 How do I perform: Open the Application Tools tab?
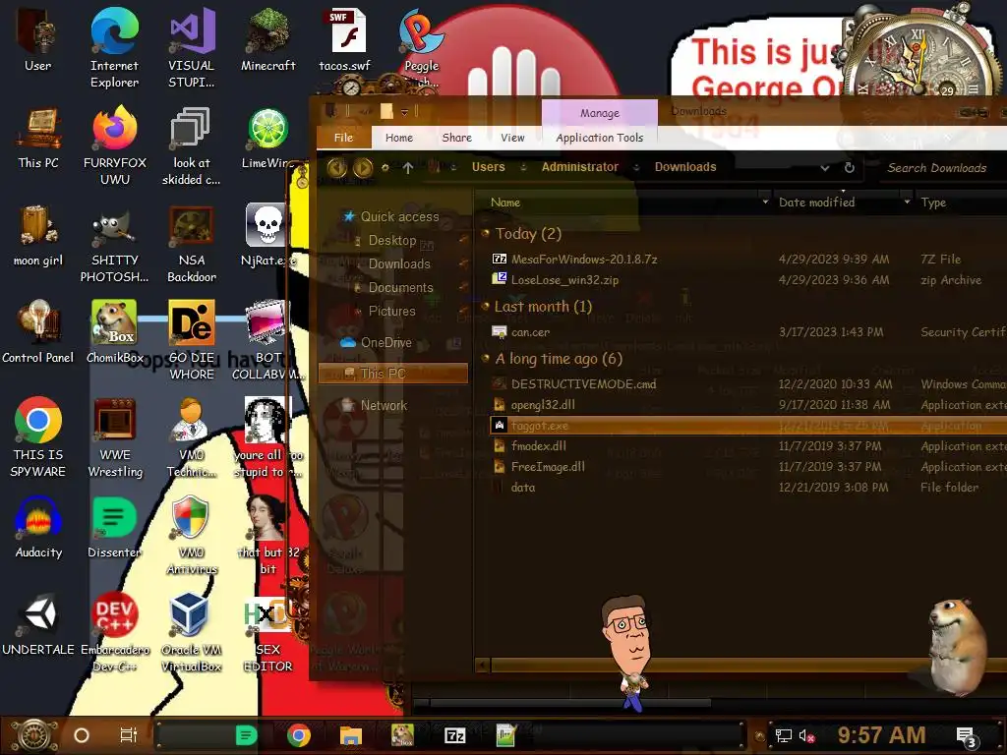pos(599,138)
